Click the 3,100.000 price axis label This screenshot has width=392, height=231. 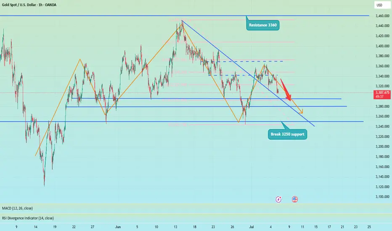click(382, 197)
